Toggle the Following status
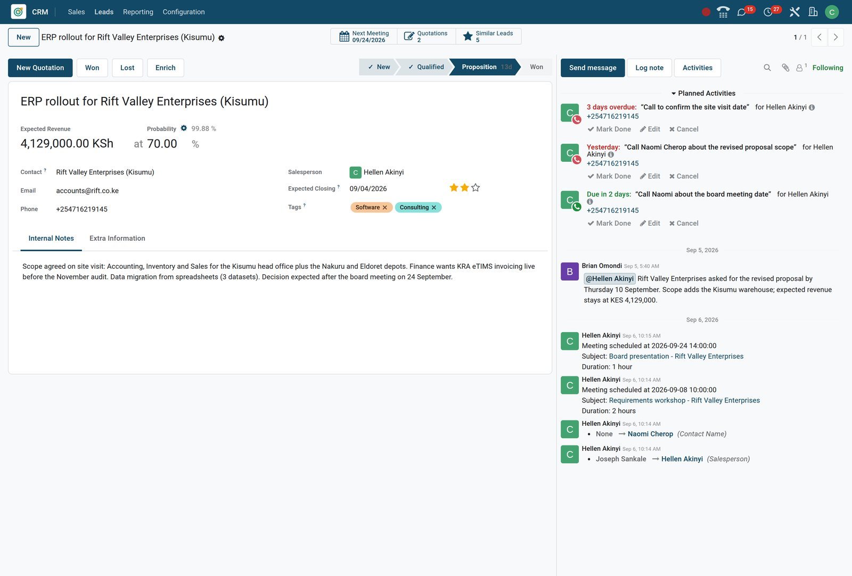 828,68
